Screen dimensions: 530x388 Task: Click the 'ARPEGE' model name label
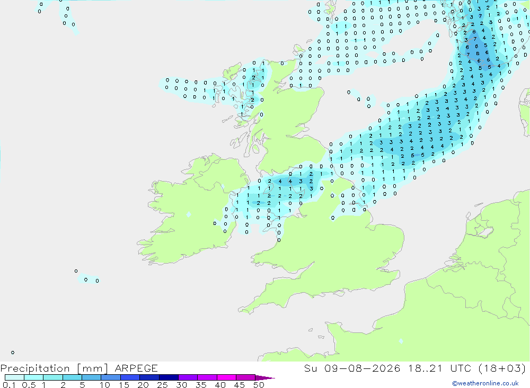point(136,368)
